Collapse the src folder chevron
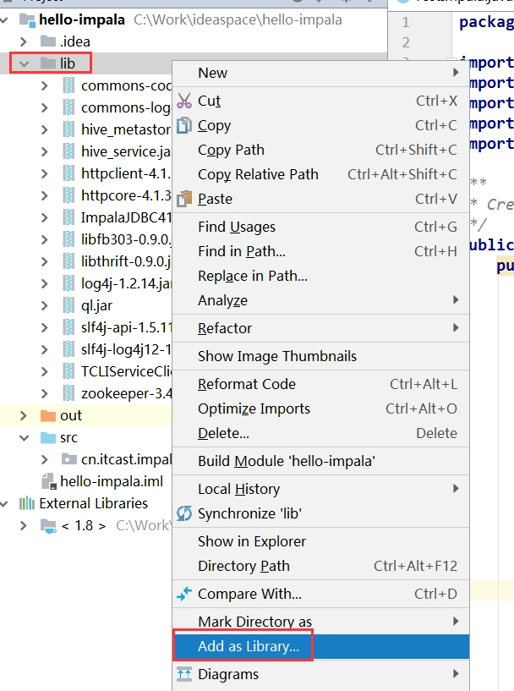The height and width of the screenshot is (691, 514). [24, 437]
